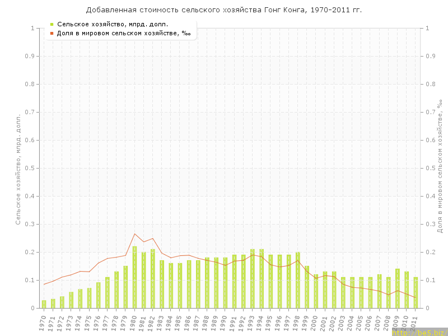448x336 pixels.
Task: Click the orange line peak at 1980
Action: [134, 234]
